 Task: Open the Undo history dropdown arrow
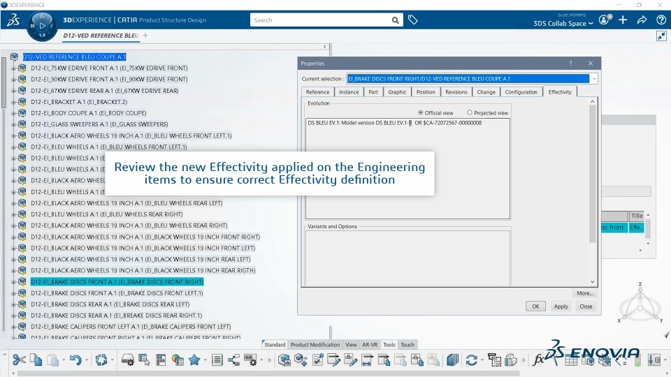[x=87, y=360]
